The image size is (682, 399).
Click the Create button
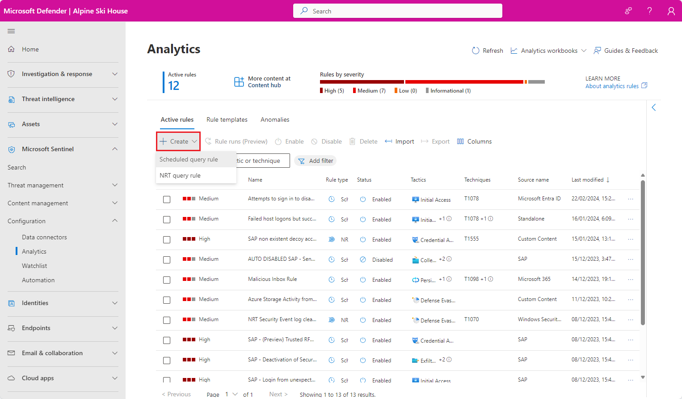pyautogui.click(x=178, y=141)
